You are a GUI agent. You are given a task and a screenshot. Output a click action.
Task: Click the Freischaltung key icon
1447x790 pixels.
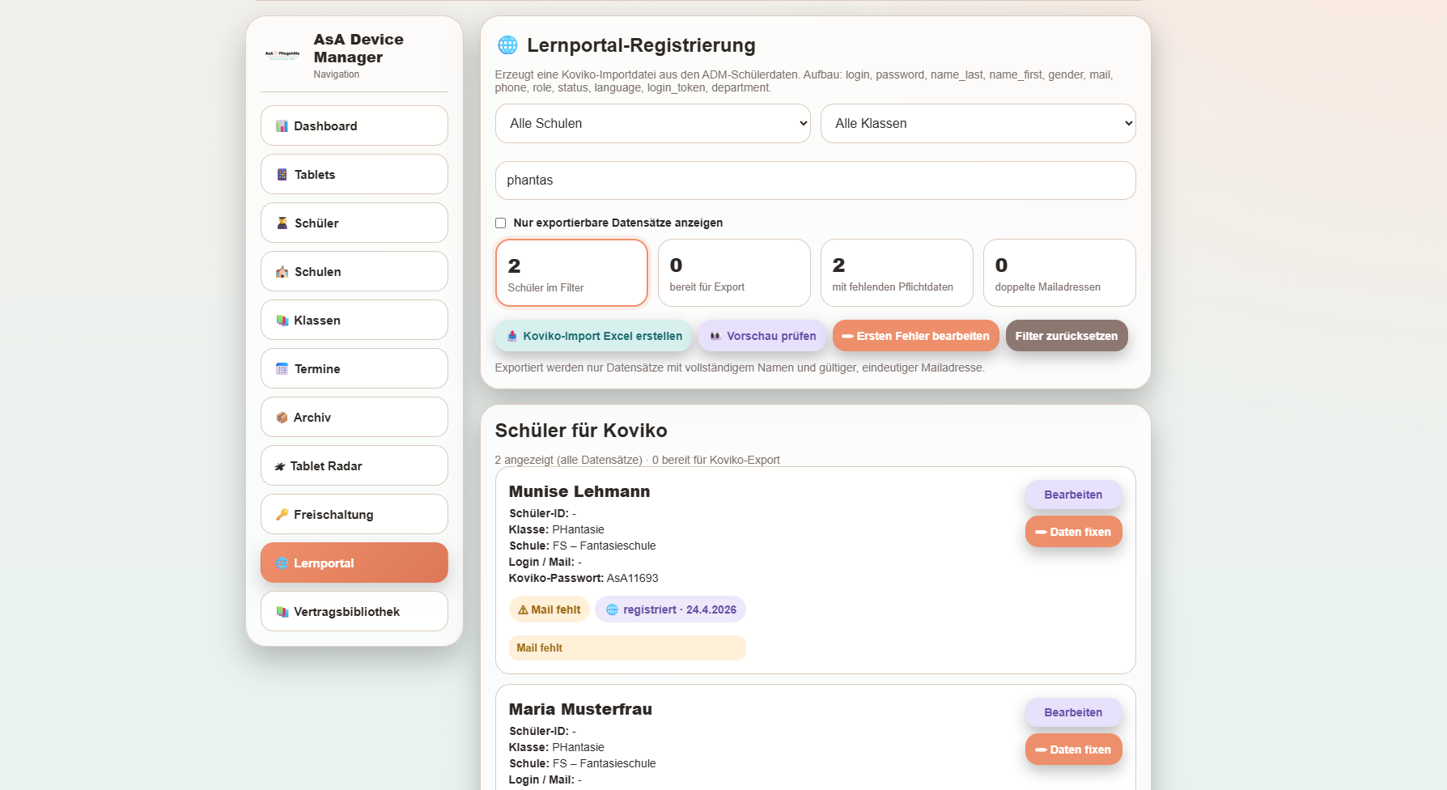point(282,515)
